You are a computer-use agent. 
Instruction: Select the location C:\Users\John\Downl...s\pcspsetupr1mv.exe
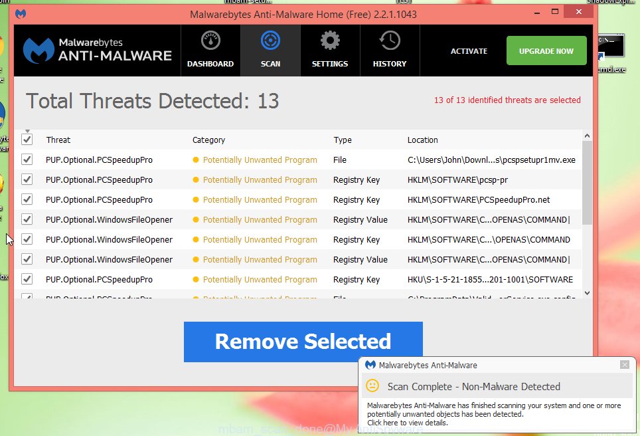491,160
